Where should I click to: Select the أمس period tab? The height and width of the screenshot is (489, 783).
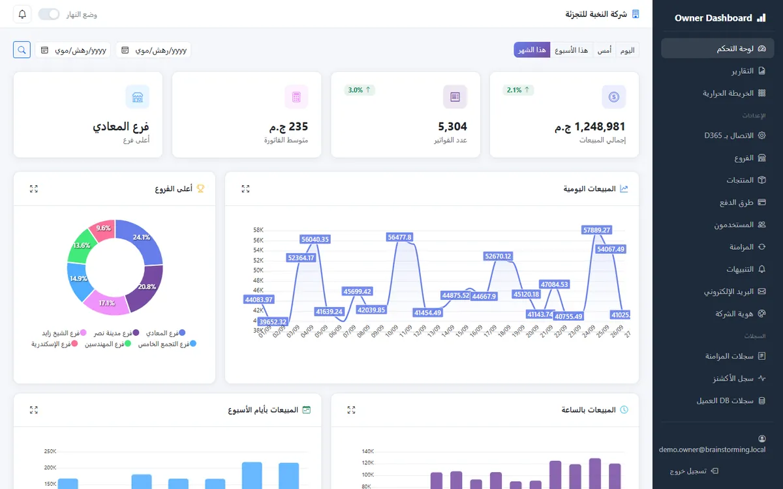[x=605, y=50]
